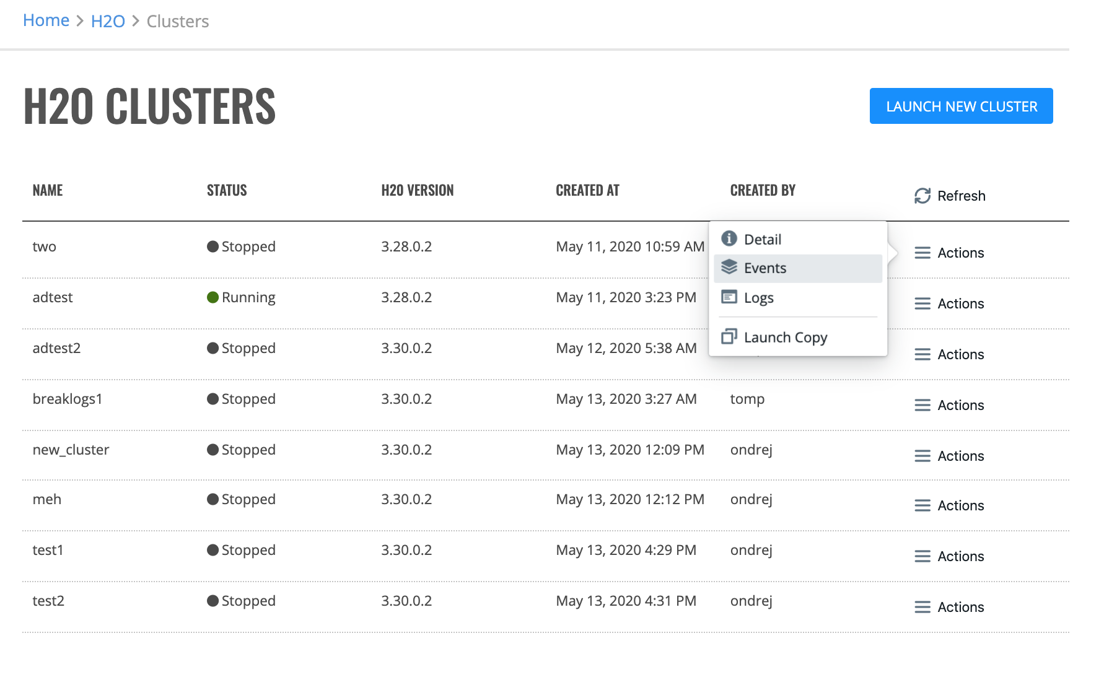
Task: Click 'May 12, 2020 5:38 AM' date
Action: point(626,348)
